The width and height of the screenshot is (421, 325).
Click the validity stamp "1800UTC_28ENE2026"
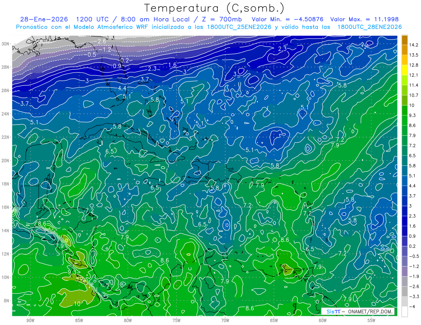tap(369, 27)
